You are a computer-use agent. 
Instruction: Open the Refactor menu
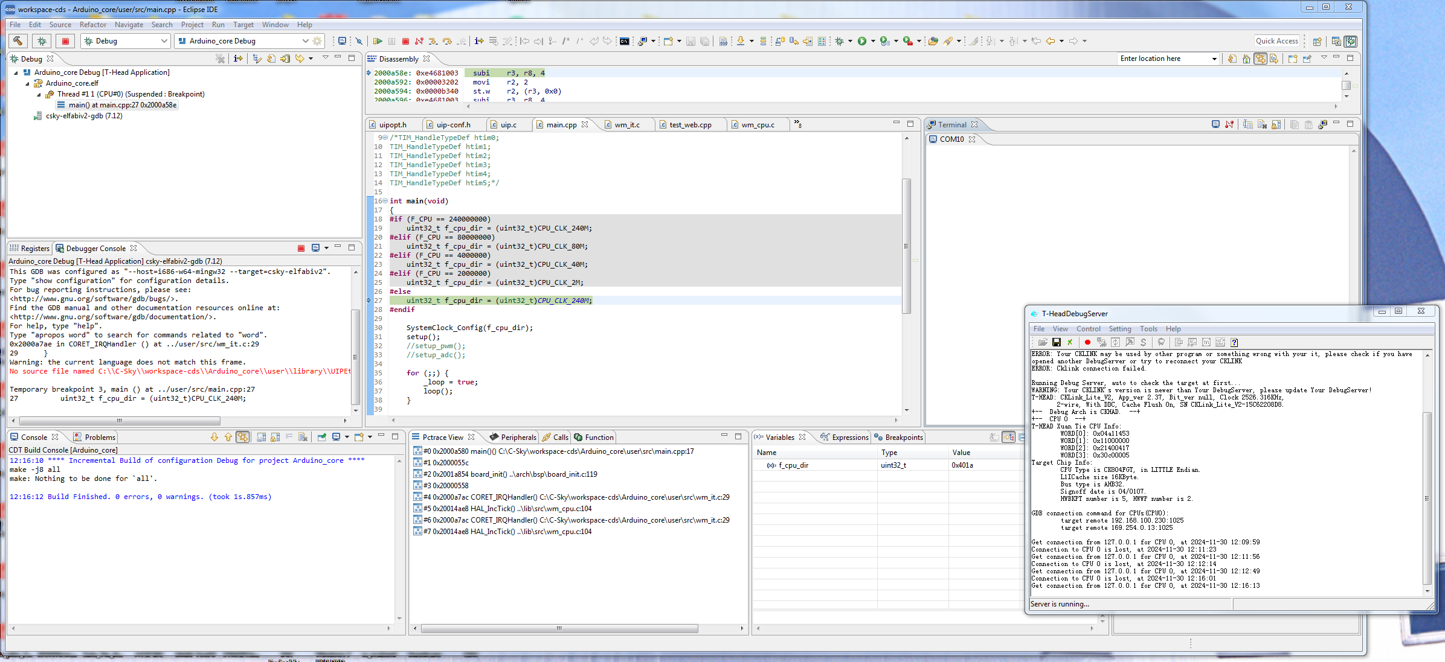click(93, 25)
